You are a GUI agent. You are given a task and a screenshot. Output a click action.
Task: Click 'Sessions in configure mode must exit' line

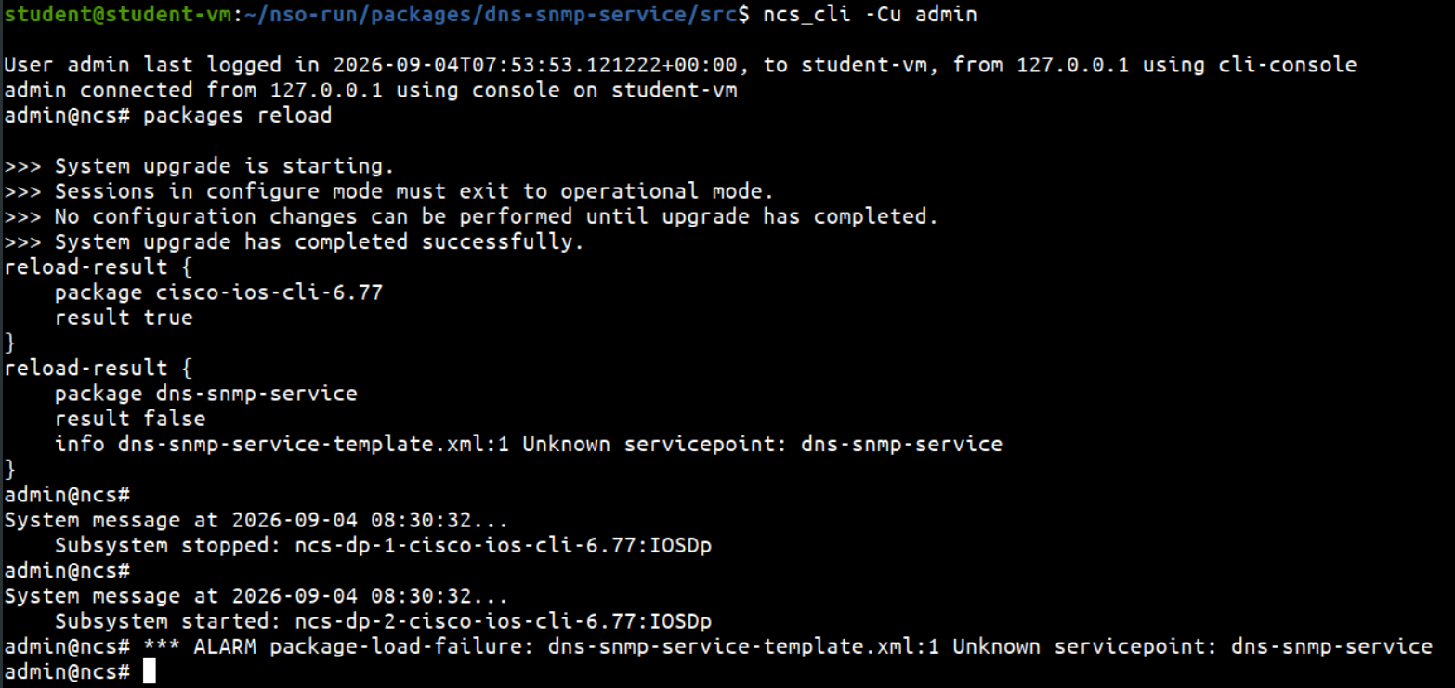389,191
